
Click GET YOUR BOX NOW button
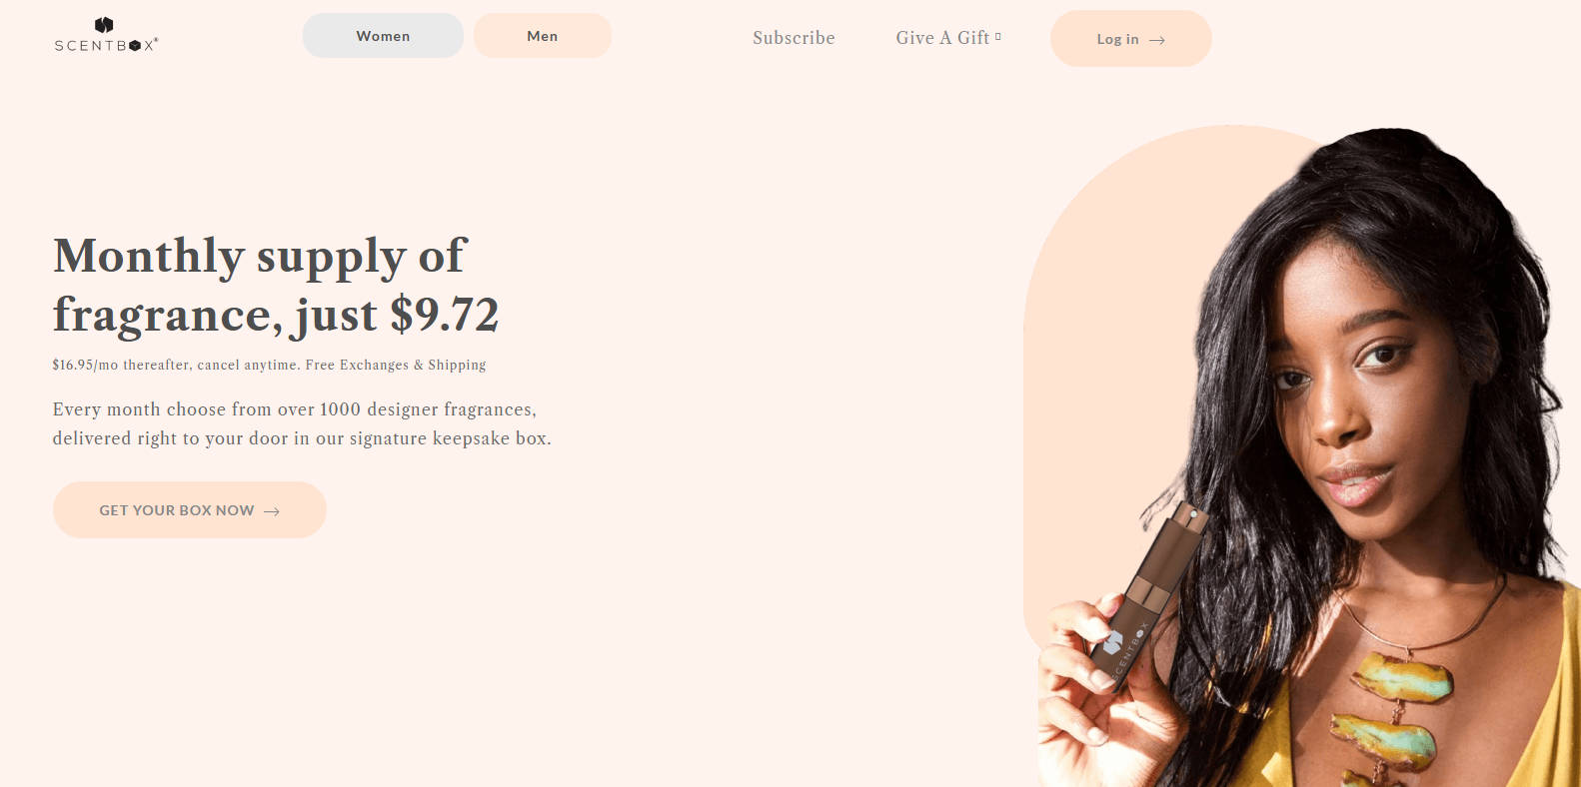pos(190,510)
